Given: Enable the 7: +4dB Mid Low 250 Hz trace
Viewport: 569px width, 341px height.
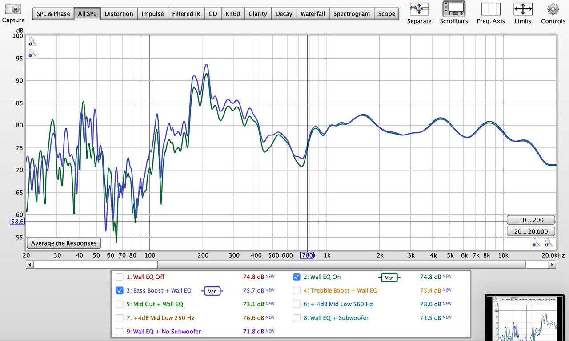Looking at the screenshot, I should (x=120, y=318).
